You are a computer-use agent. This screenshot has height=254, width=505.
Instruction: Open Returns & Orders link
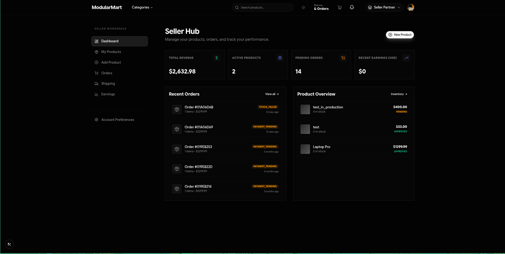[x=321, y=7]
